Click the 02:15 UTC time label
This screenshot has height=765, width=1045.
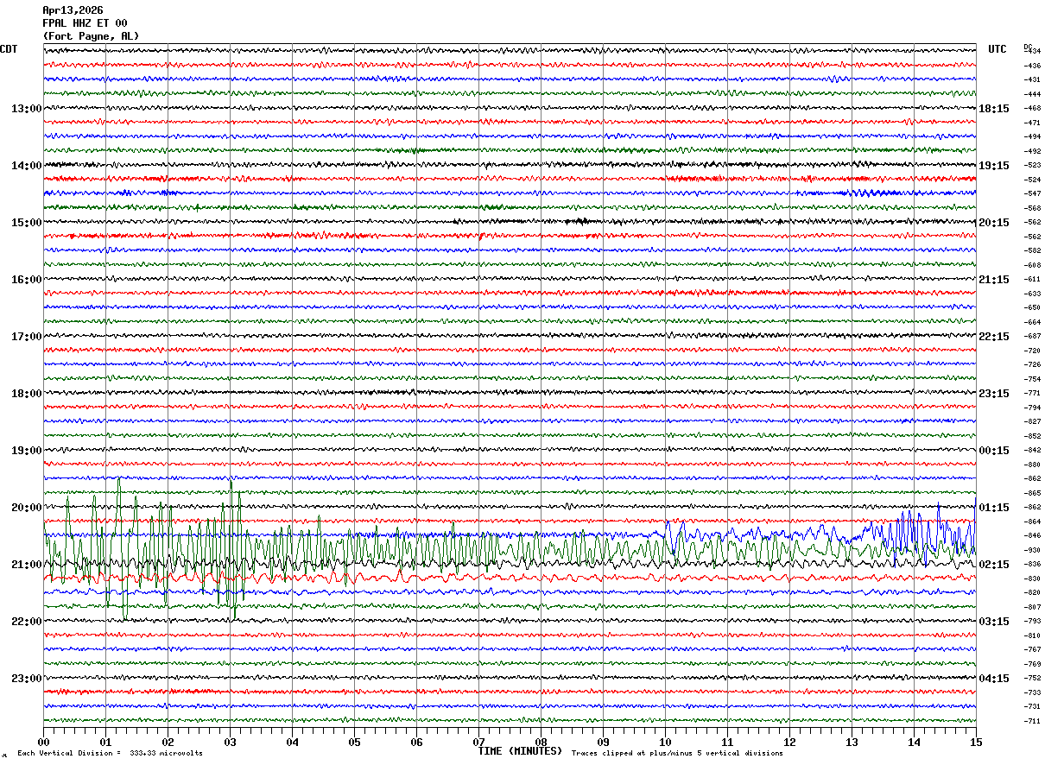[x=993, y=565]
